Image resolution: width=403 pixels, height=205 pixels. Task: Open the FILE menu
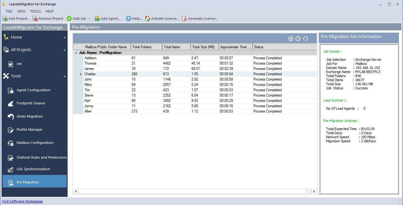9,11
